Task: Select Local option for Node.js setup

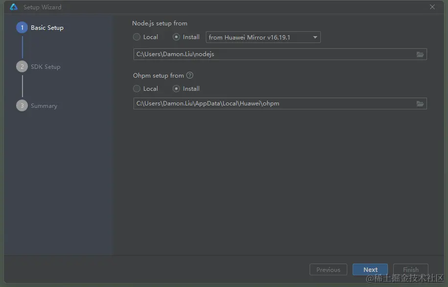Action: [x=145, y=37]
